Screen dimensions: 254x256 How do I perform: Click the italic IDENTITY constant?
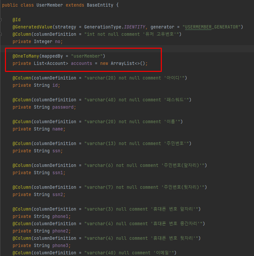click(135, 27)
